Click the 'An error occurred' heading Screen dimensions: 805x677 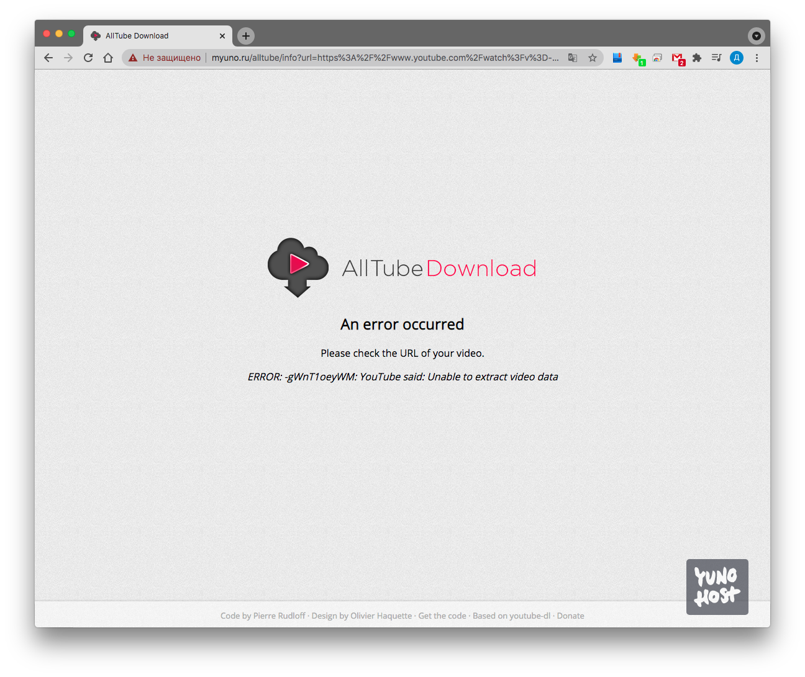[402, 325]
